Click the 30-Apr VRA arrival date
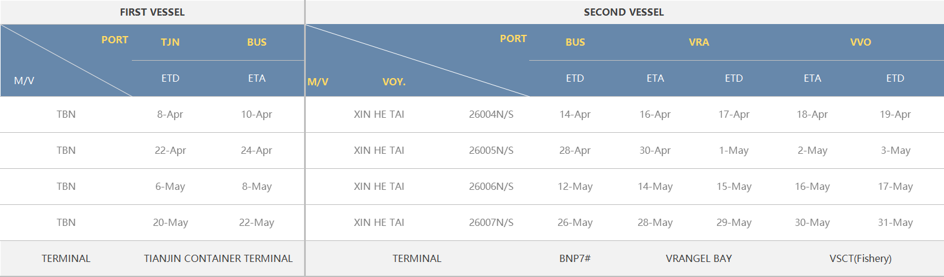The height and width of the screenshot is (277, 944). tap(655, 150)
